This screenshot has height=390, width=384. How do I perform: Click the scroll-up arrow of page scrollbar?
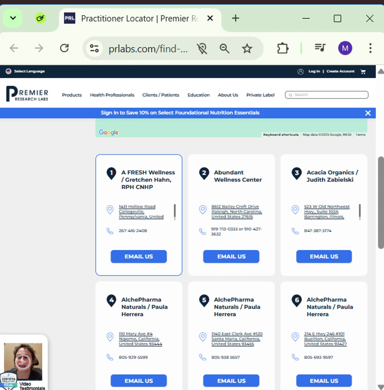(x=381, y=71)
